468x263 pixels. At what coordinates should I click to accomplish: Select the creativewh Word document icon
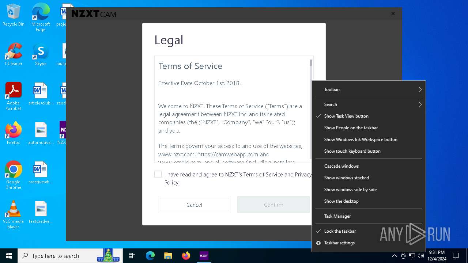(41, 173)
